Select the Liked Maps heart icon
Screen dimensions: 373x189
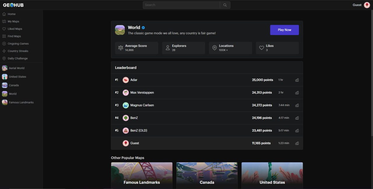point(4,29)
